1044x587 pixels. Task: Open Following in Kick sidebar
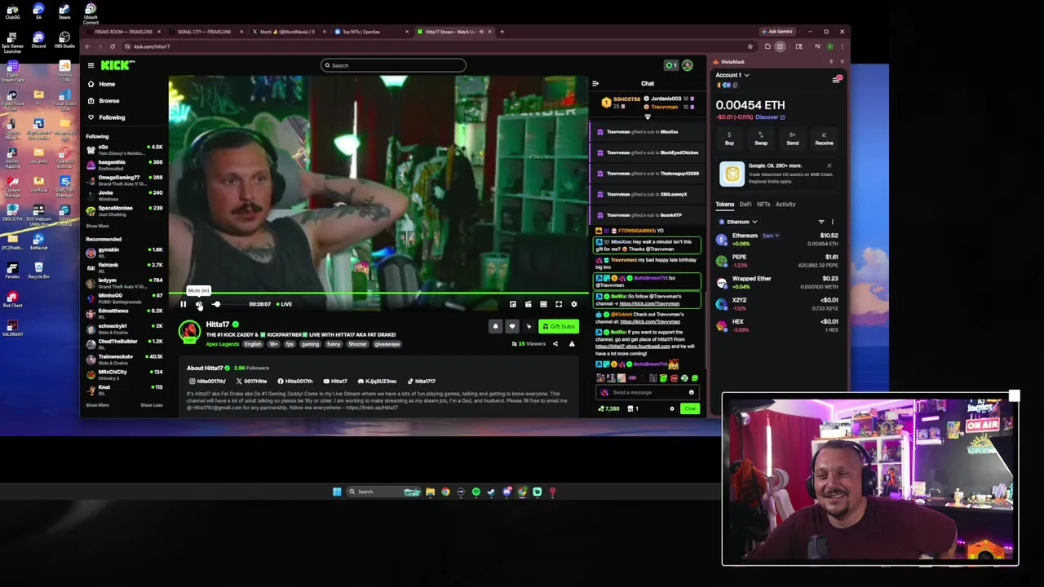[112, 117]
